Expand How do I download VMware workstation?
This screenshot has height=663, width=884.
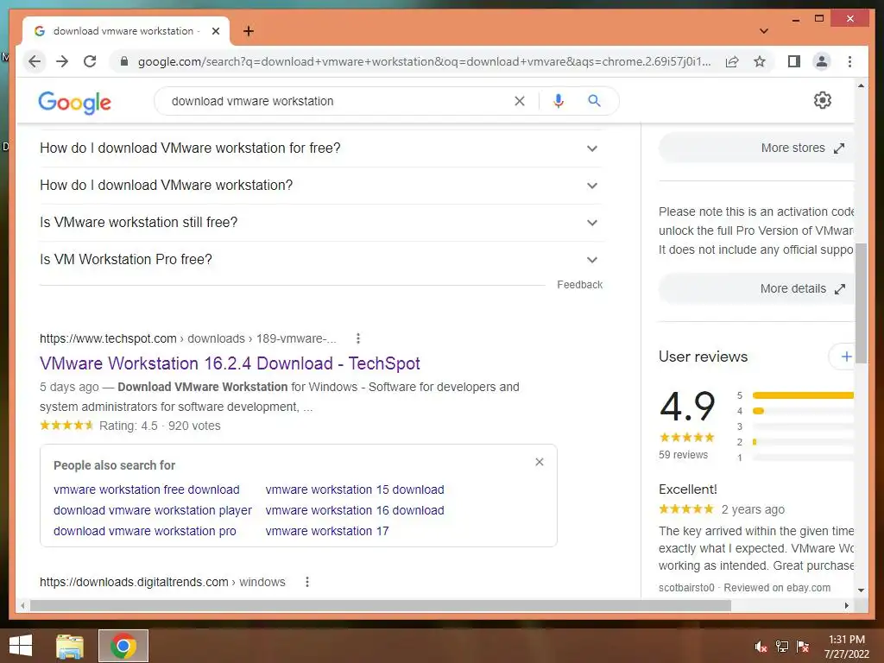pos(321,186)
